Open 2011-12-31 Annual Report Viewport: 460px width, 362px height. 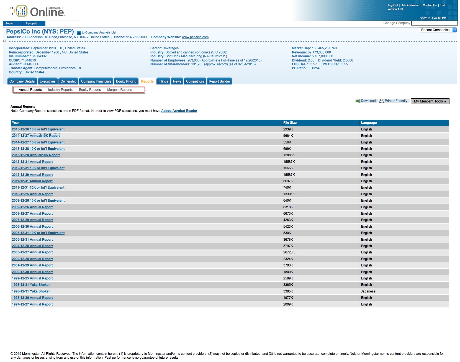pos(32,181)
